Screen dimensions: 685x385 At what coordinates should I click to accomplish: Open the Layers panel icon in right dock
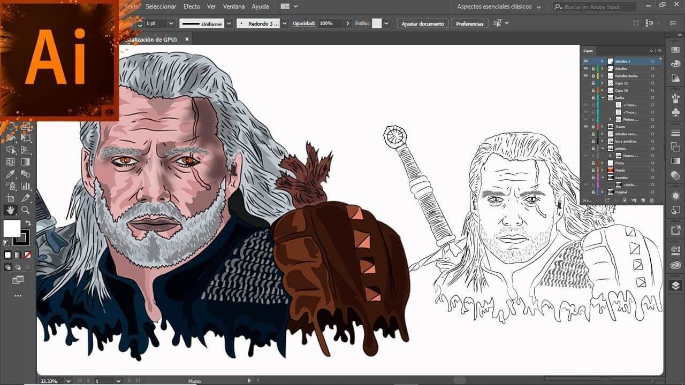click(675, 286)
